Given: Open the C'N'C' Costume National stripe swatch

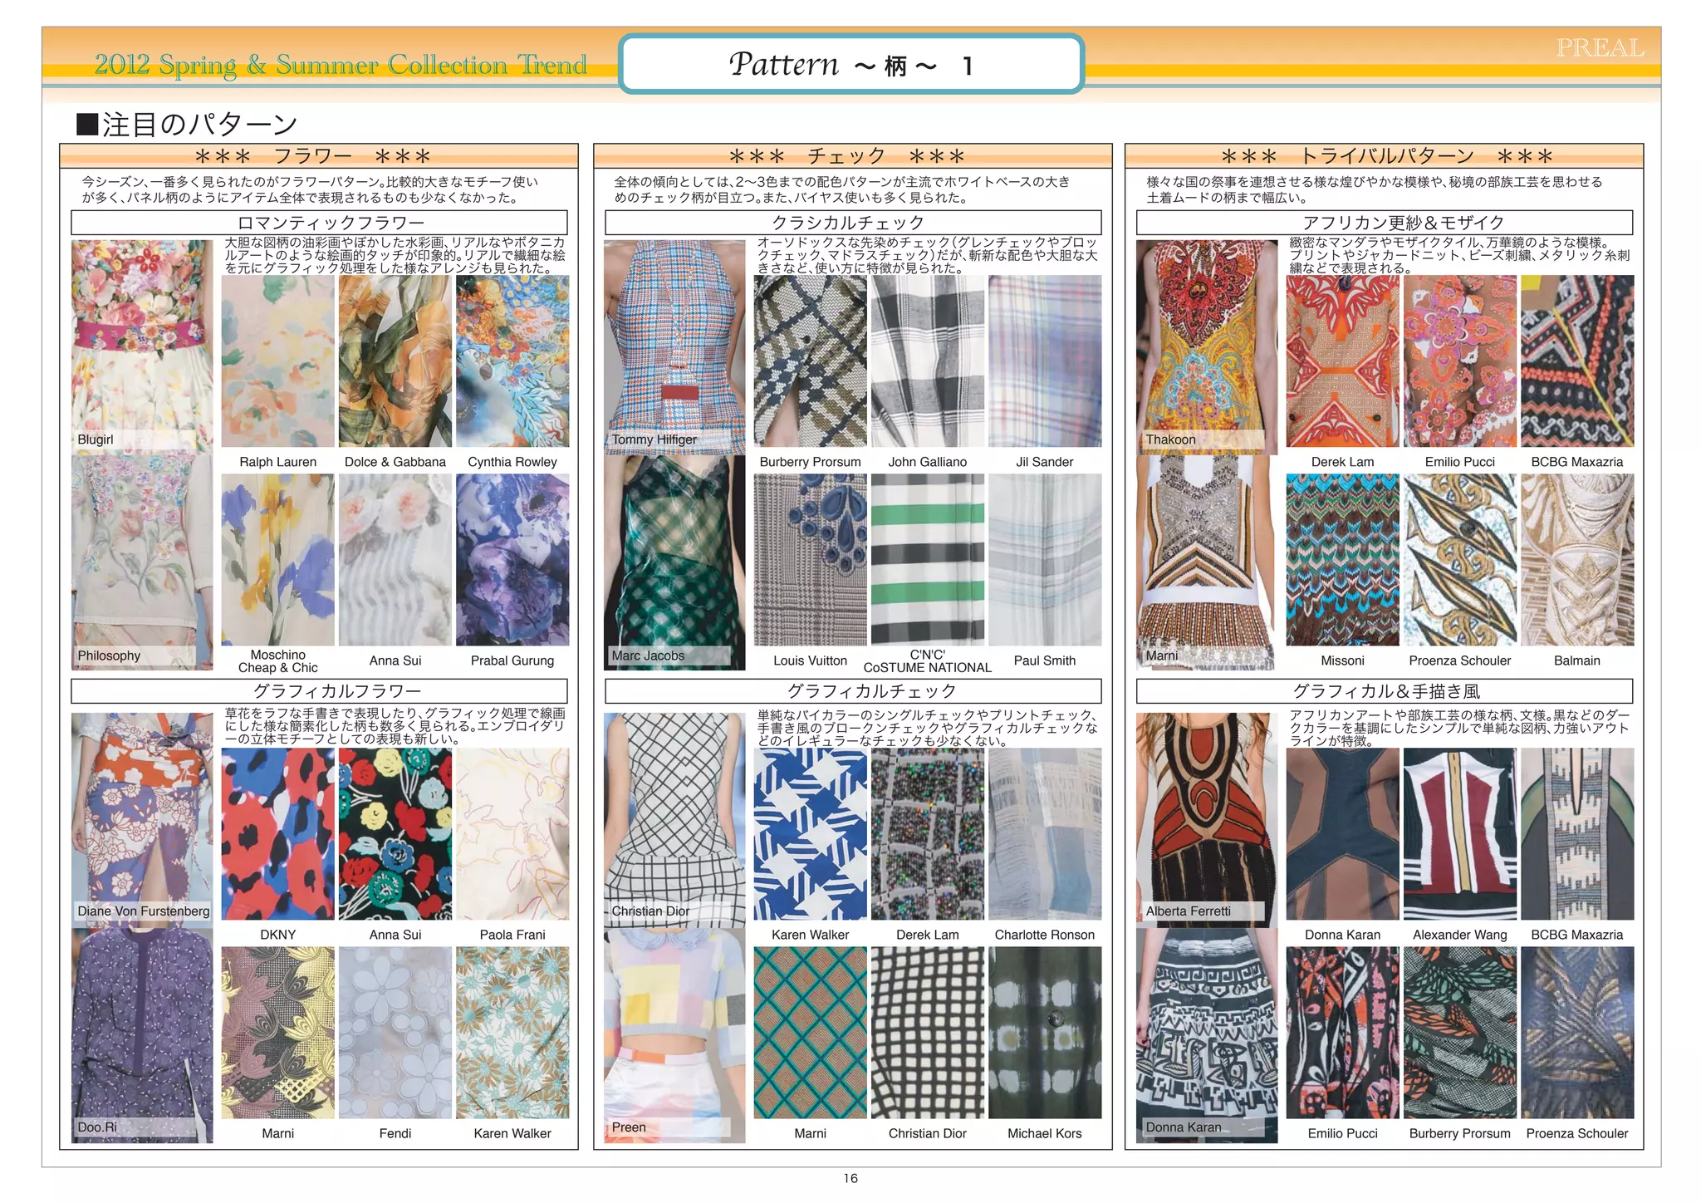Looking at the screenshot, I should [928, 560].
